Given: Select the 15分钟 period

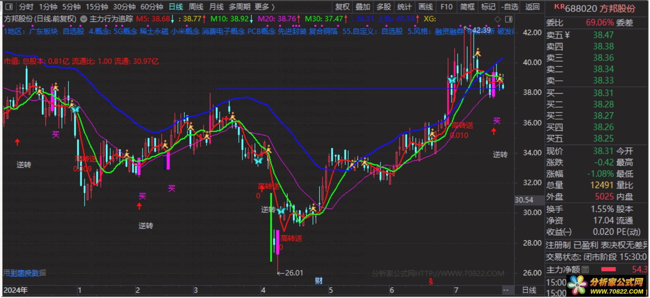Looking at the screenshot, I should pos(97,7).
